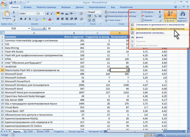Image resolution: width=190 pixels, height=137 pixels.
Task: Expand the Name Box dropdown arrow
Action: pos(29,29)
